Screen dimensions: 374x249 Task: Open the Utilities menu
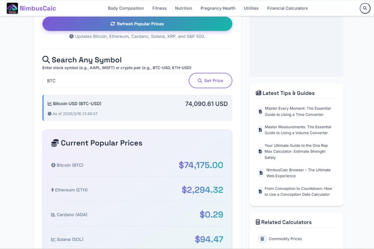pos(251,8)
